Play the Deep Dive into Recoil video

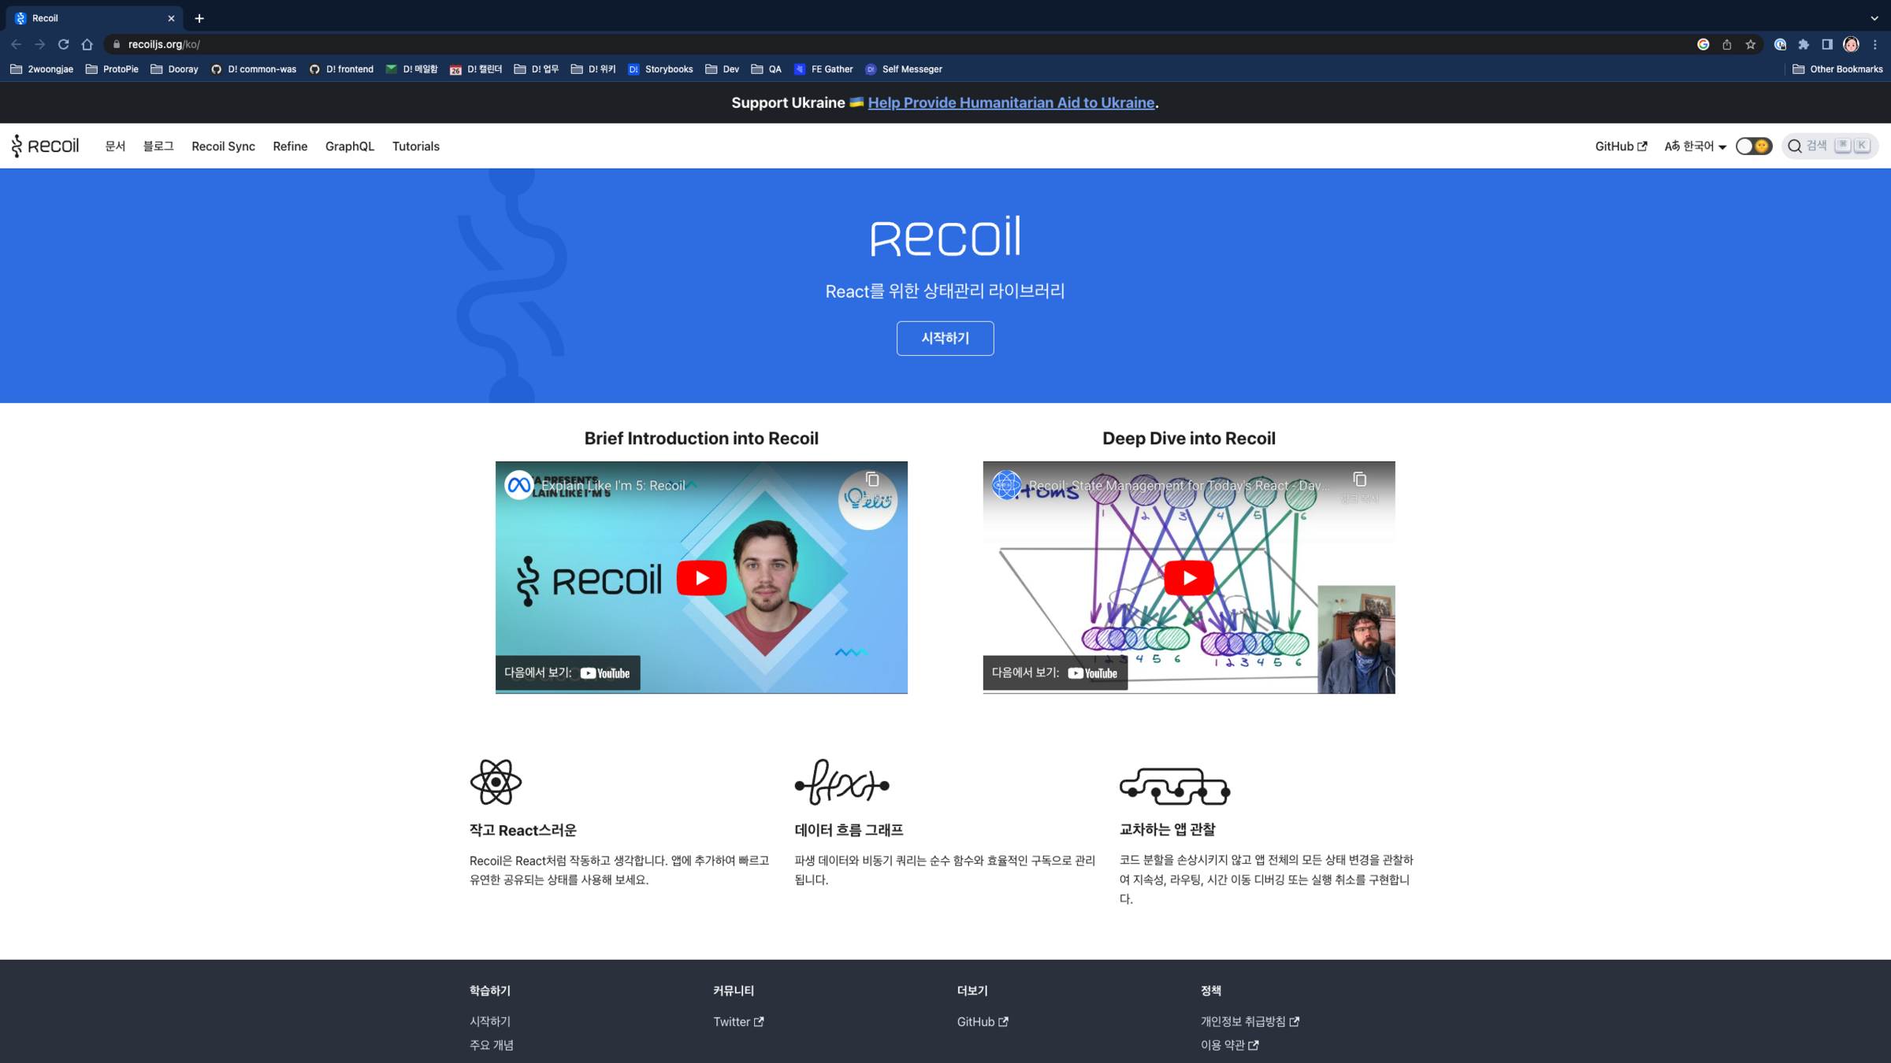click(x=1188, y=578)
